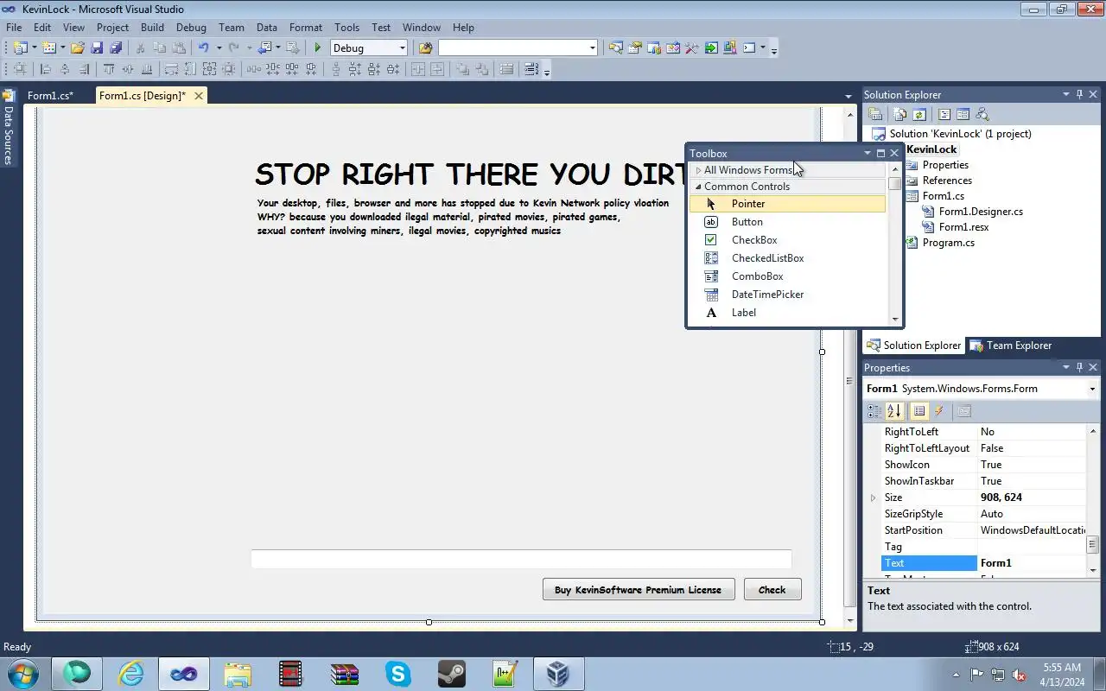Select ComboBox control in the Toolbox
The image size is (1106, 691).
[787, 276]
